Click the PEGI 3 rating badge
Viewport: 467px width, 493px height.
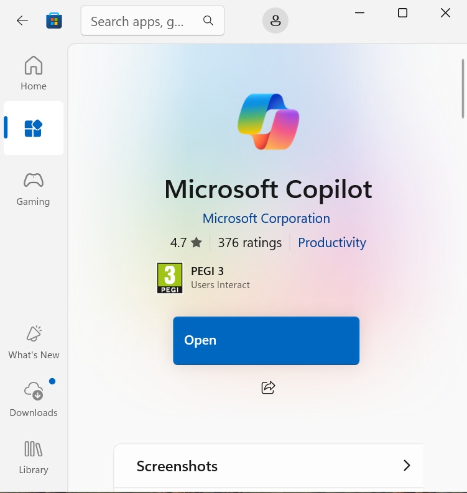coord(170,278)
